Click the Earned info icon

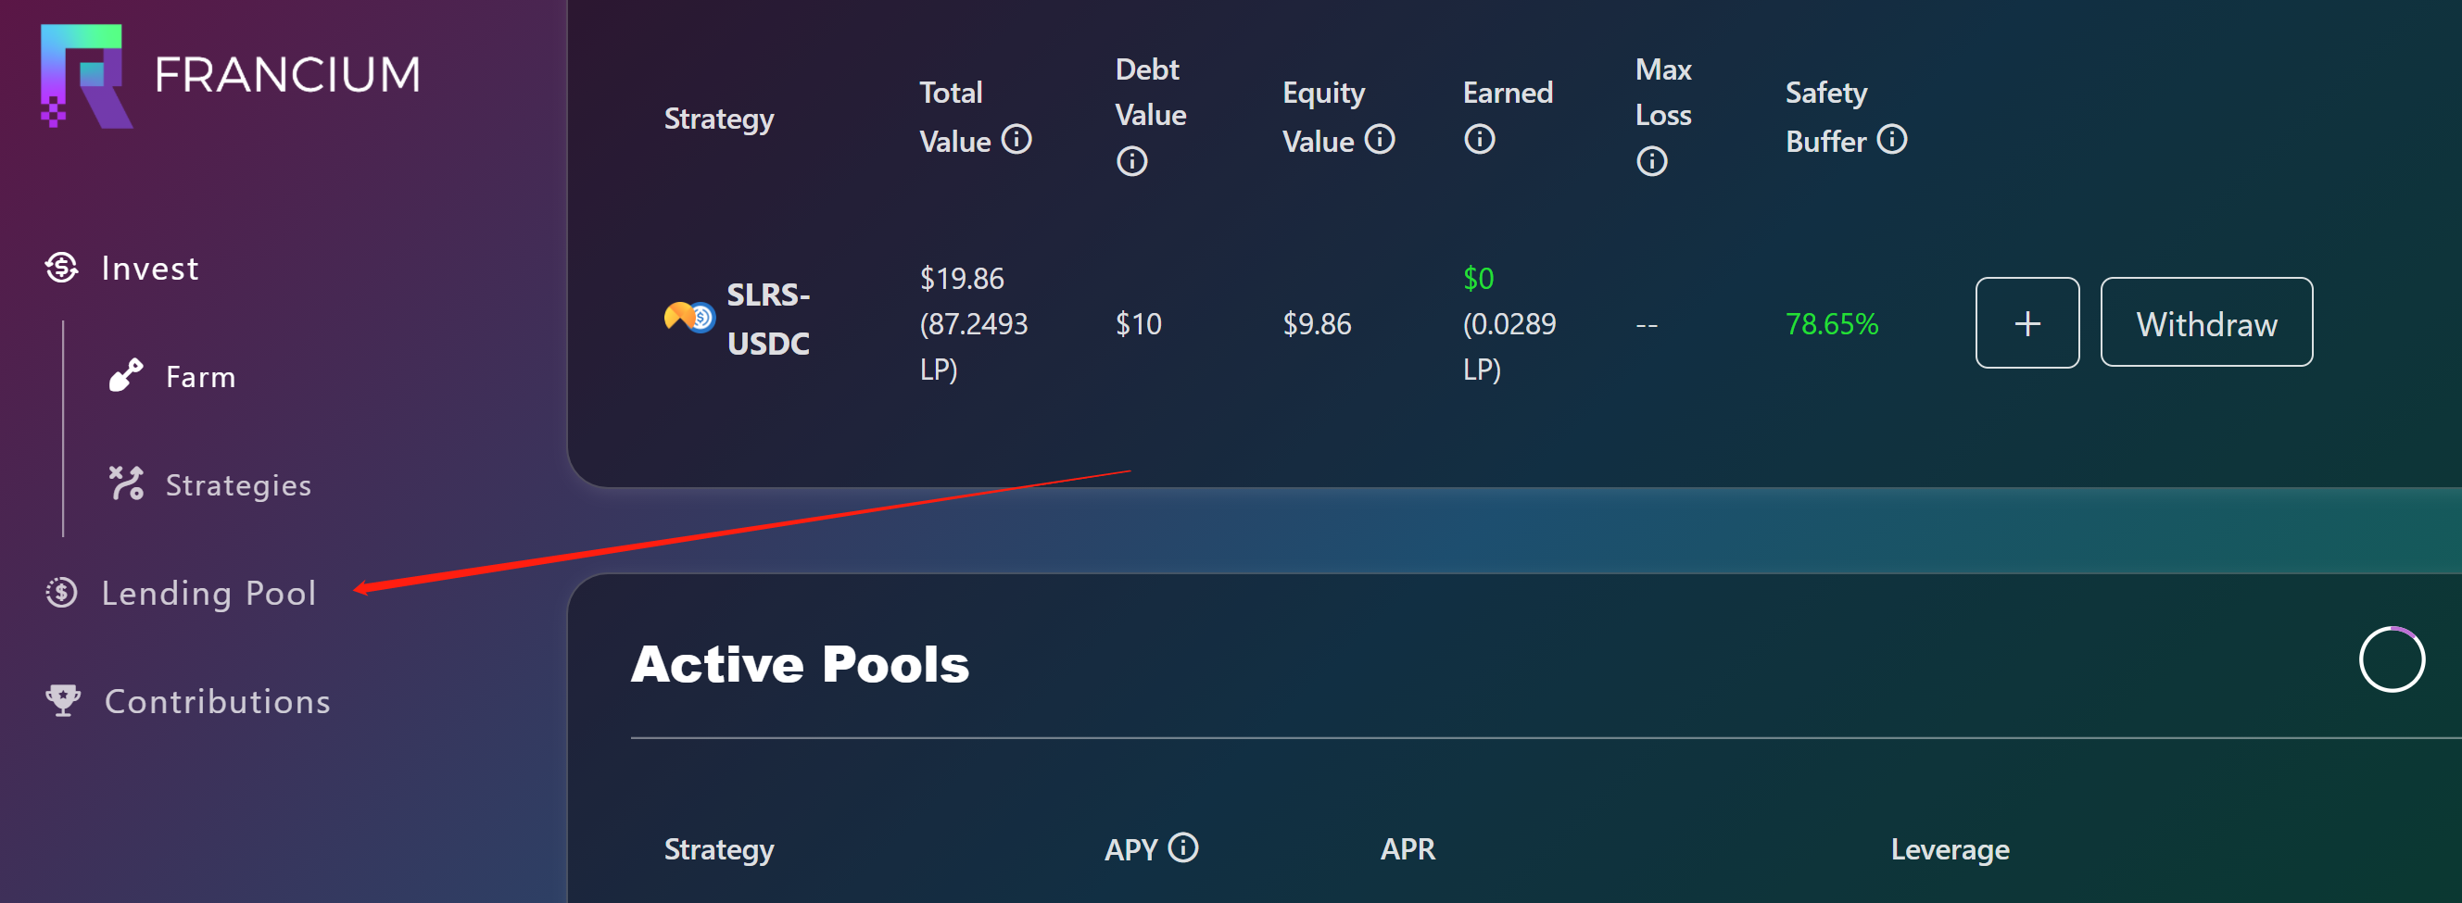[1480, 141]
